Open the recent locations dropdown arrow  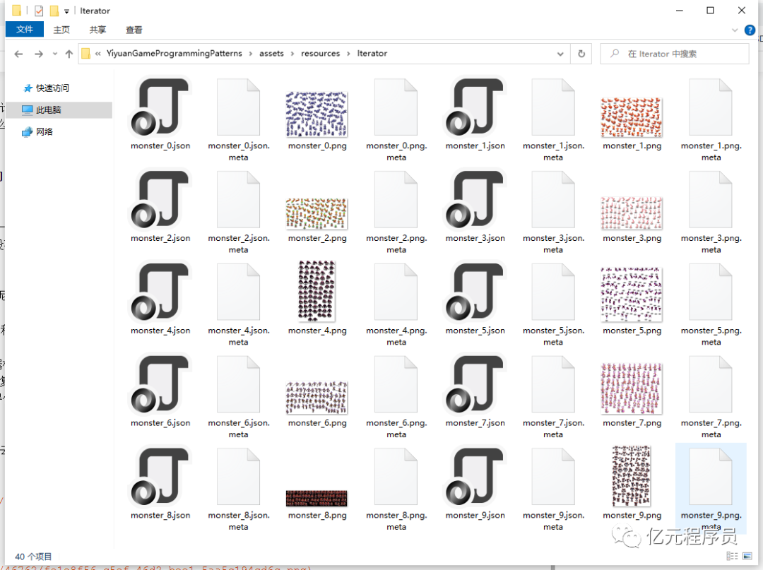coord(54,54)
